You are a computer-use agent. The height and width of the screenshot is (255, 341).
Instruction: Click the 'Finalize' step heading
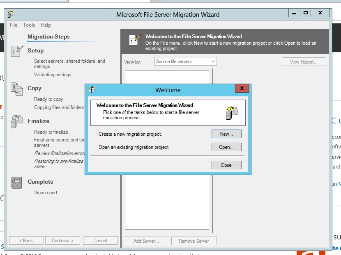[x=39, y=121]
